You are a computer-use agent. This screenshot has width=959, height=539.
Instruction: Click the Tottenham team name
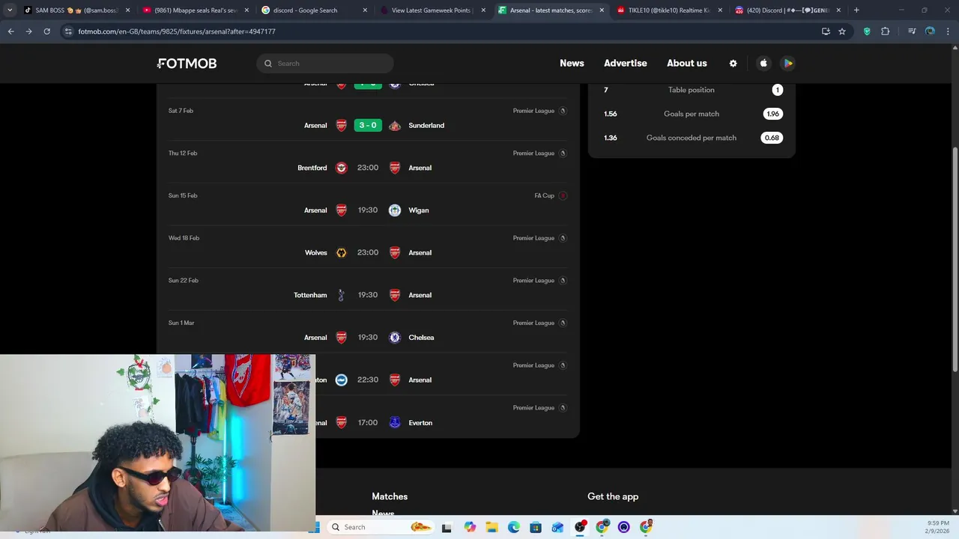(310, 295)
